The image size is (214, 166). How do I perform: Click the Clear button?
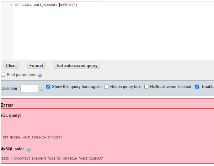pyautogui.click(x=11, y=65)
